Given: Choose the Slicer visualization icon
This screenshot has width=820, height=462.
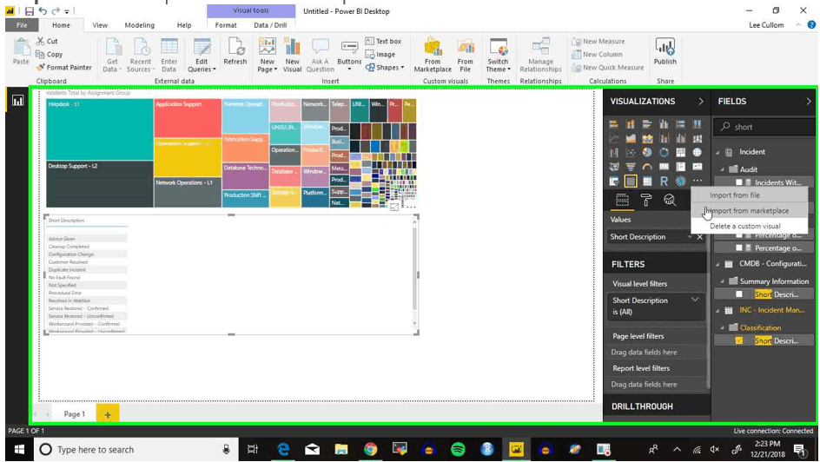Looking at the screenshot, I should coord(614,181).
